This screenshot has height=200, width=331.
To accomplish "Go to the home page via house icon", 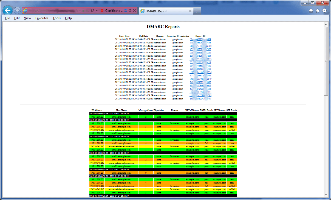I will (x=311, y=11).
